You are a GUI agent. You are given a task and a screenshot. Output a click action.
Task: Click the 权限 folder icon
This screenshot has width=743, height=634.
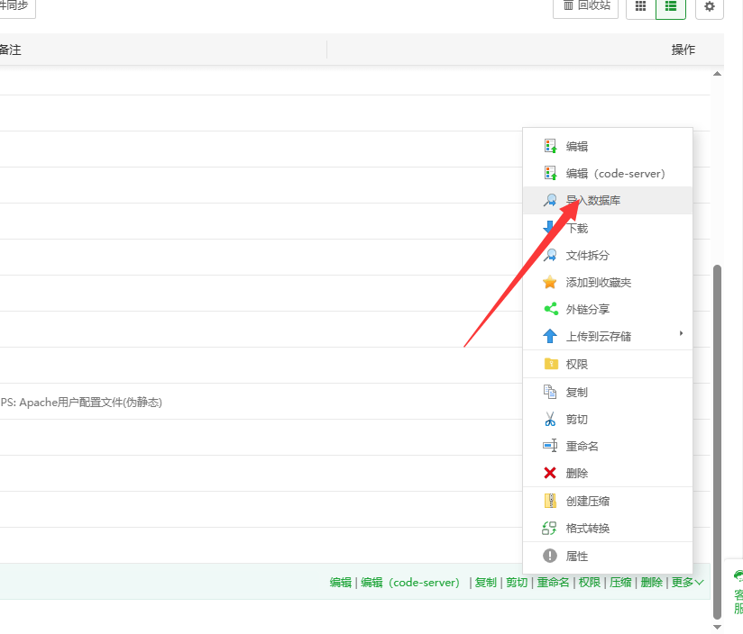551,364
